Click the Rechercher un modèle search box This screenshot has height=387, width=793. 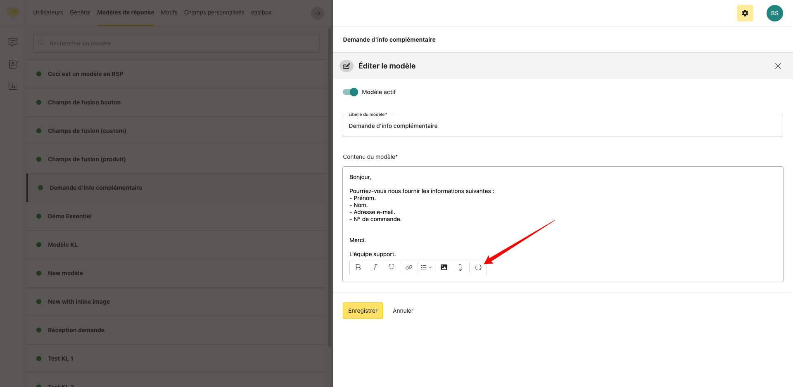pos(176,43)
